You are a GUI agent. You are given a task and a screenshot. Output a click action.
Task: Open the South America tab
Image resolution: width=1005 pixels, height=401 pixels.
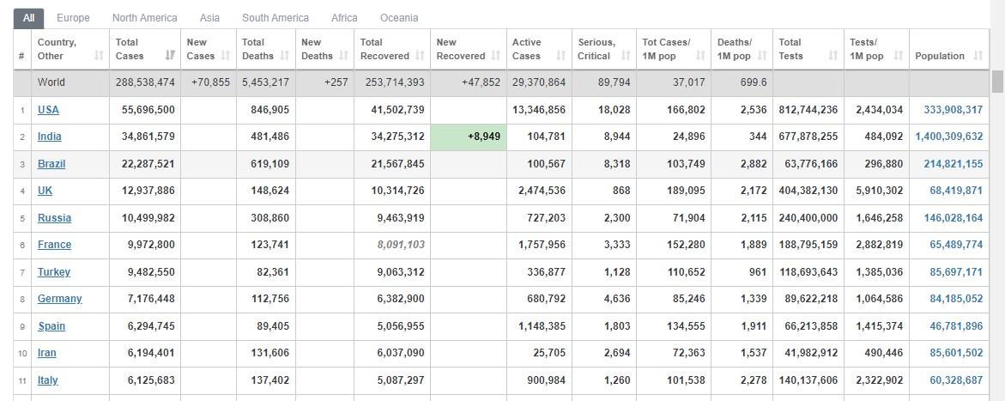[275, 18]
